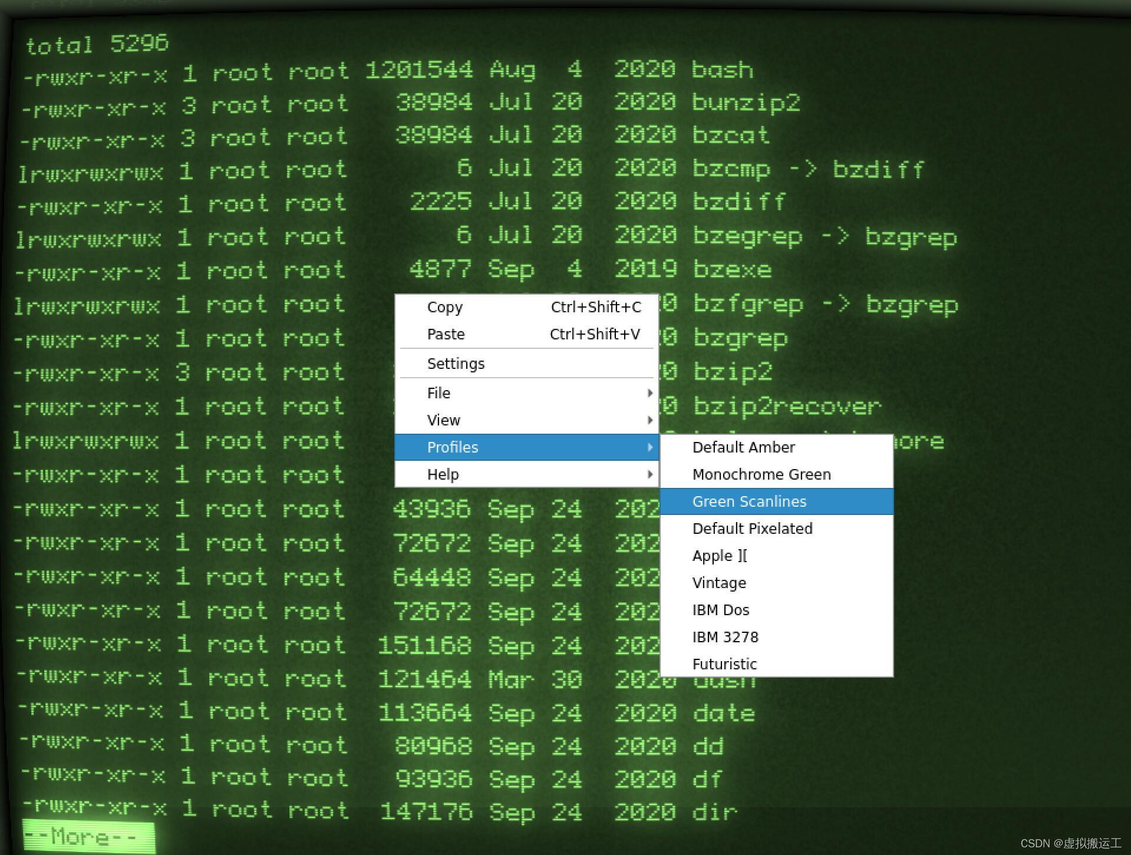This screenshot has height=855, width=1131.
Task: Click the file size 93936
Action: tap(434, 778)
